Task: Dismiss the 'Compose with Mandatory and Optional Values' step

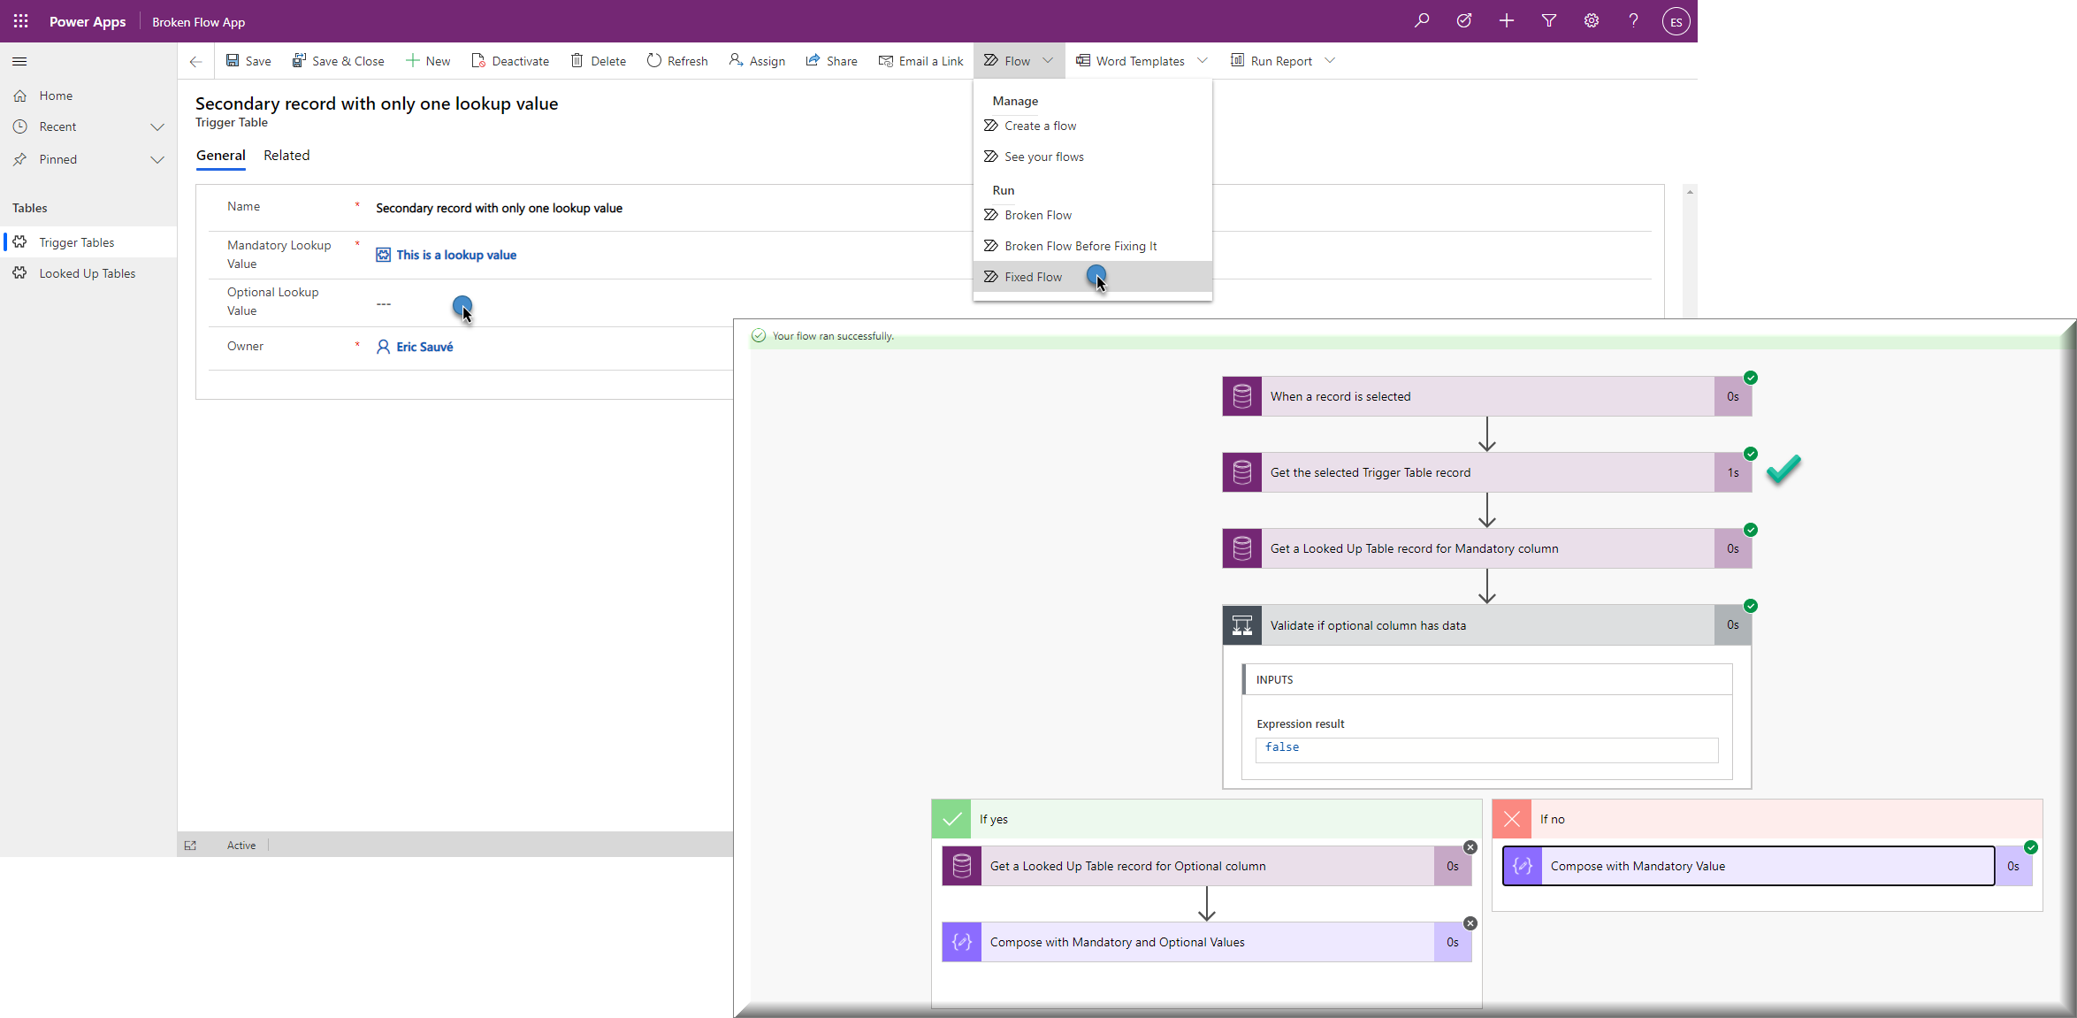Action: (1470, 922)
